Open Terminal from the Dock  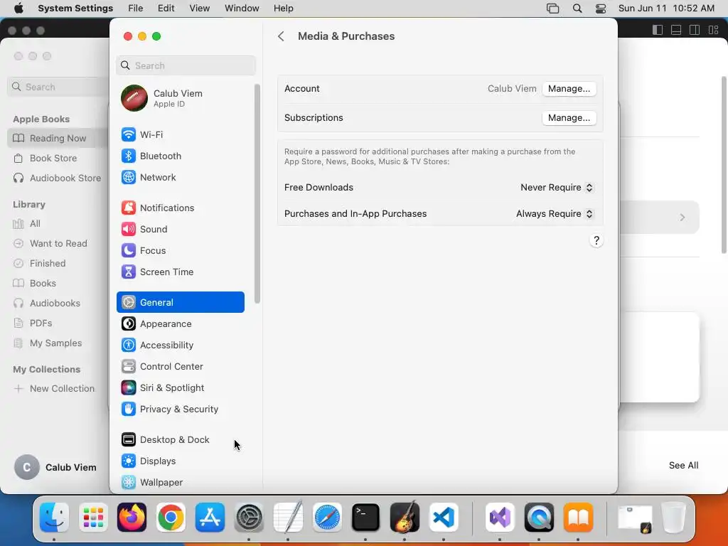pyautogui.click(x=365, y=518)
